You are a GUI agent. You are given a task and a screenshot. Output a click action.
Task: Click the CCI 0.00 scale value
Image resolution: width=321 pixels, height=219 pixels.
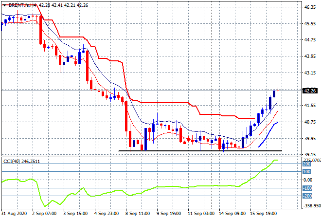click(x=308, y=180)
